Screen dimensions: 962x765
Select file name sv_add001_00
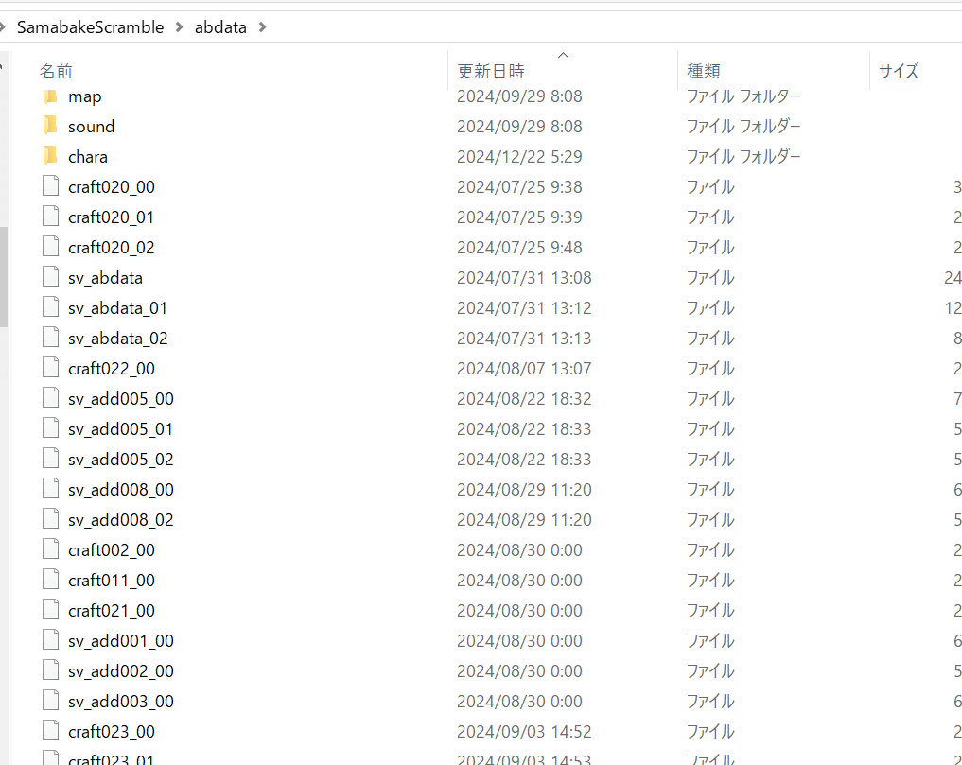(121, 641)
